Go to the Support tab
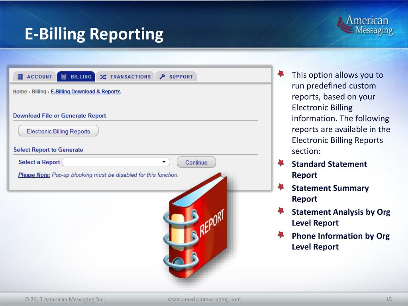The height and width of the screenshot is (306, 408). point(176,77)
